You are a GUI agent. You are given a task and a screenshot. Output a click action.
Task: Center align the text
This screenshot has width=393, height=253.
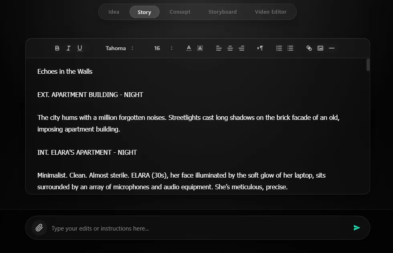pyautogui.click(x=230, y=48)
